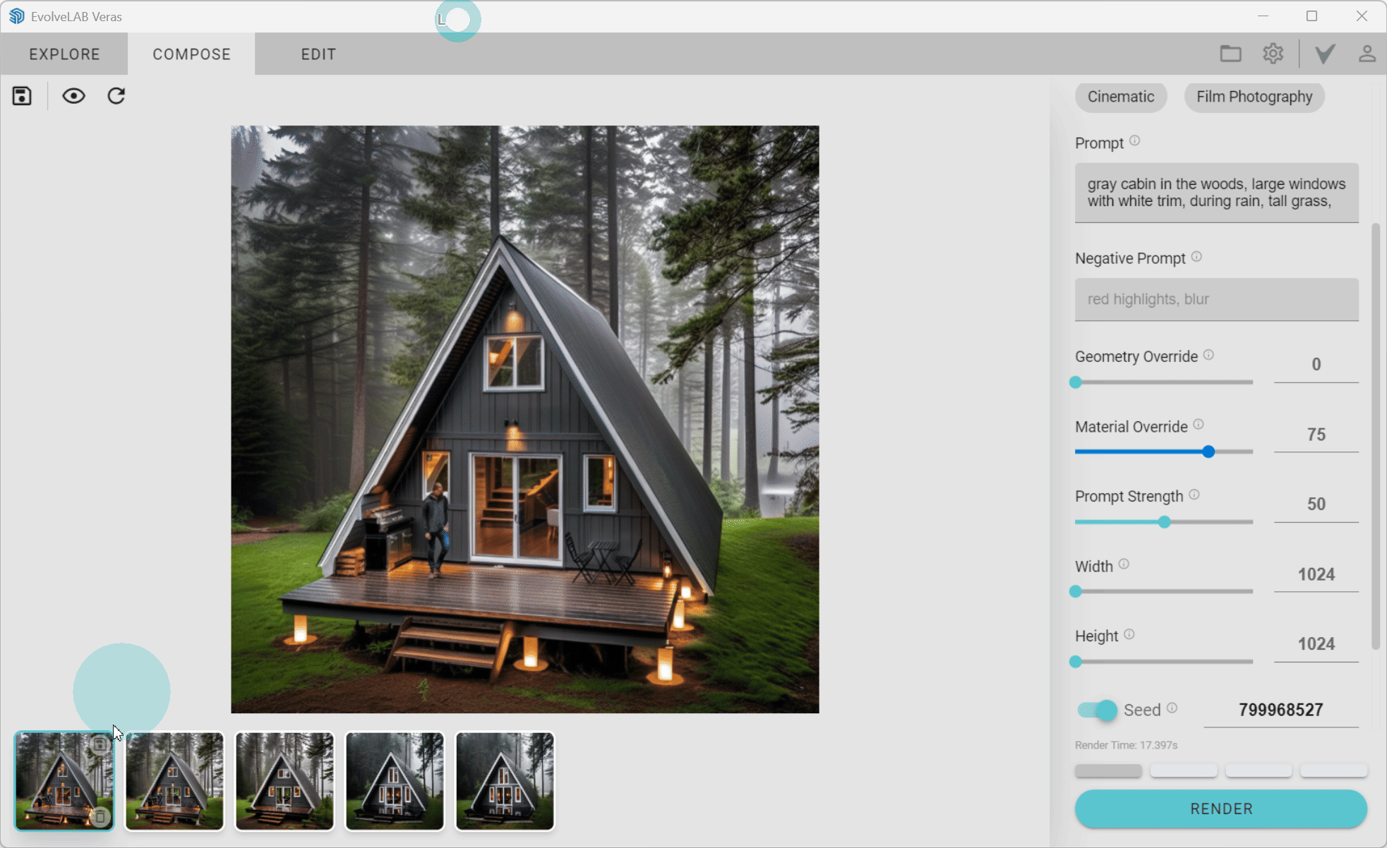Switch to the EDIT tab
The height and width of the screenshot is (848, 1387).
click(318, 53)
